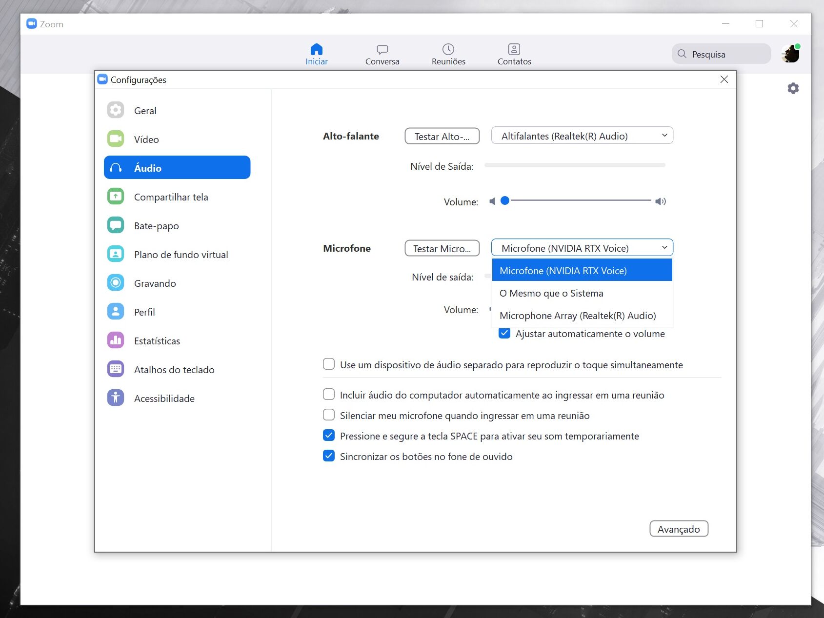Click the Testar Alto-falante button

tap(442, 136)
